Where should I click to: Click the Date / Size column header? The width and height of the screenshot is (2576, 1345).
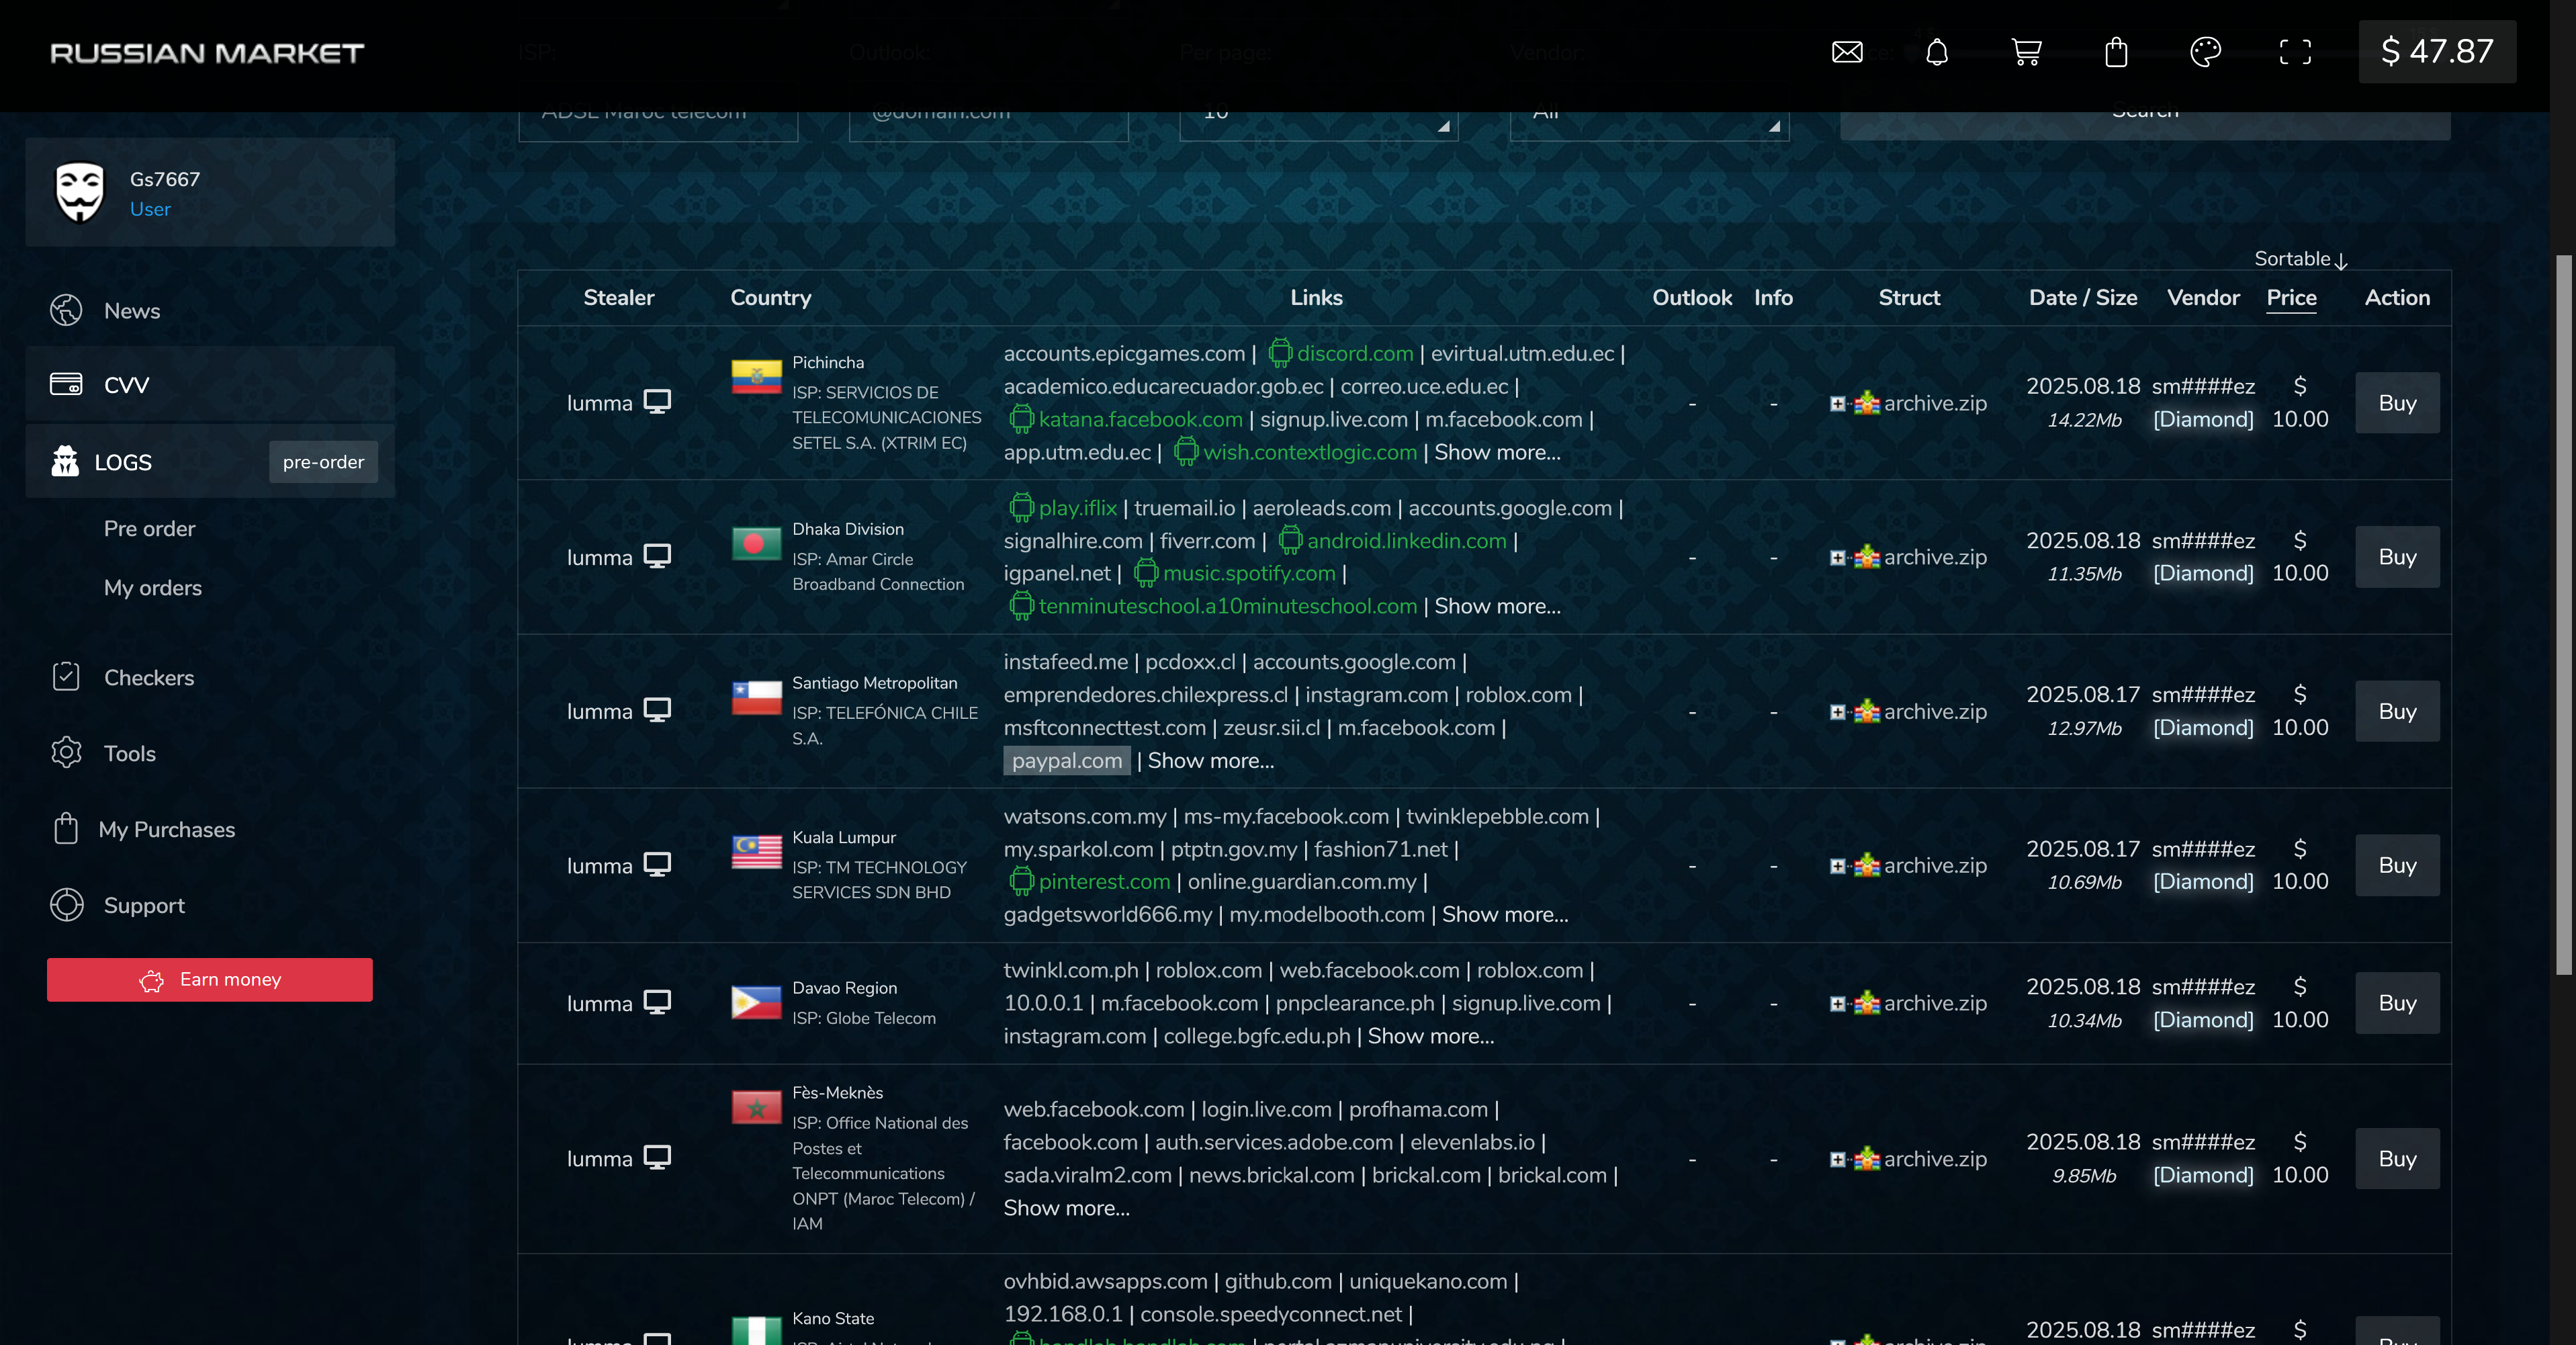click(x=2082, y=297)
